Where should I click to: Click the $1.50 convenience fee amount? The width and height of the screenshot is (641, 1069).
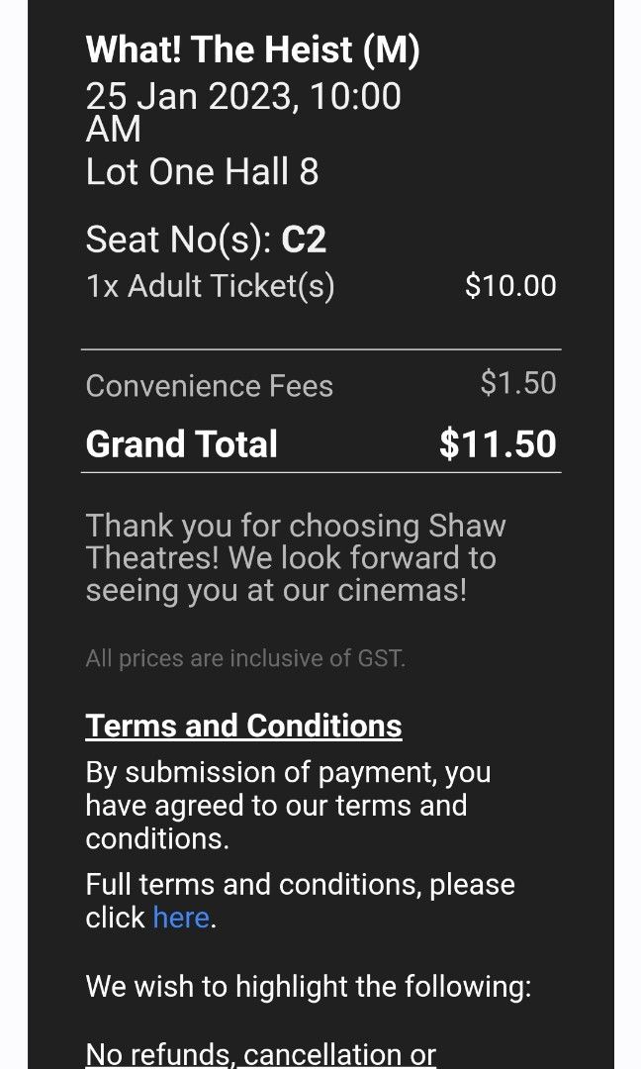[518, 382]
